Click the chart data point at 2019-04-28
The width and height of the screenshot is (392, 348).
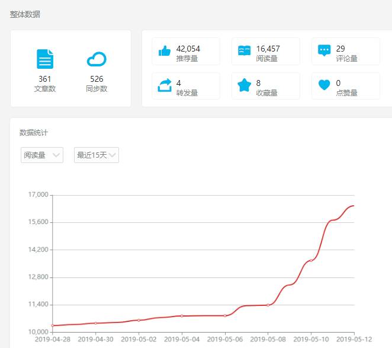(x=53, y=325)
